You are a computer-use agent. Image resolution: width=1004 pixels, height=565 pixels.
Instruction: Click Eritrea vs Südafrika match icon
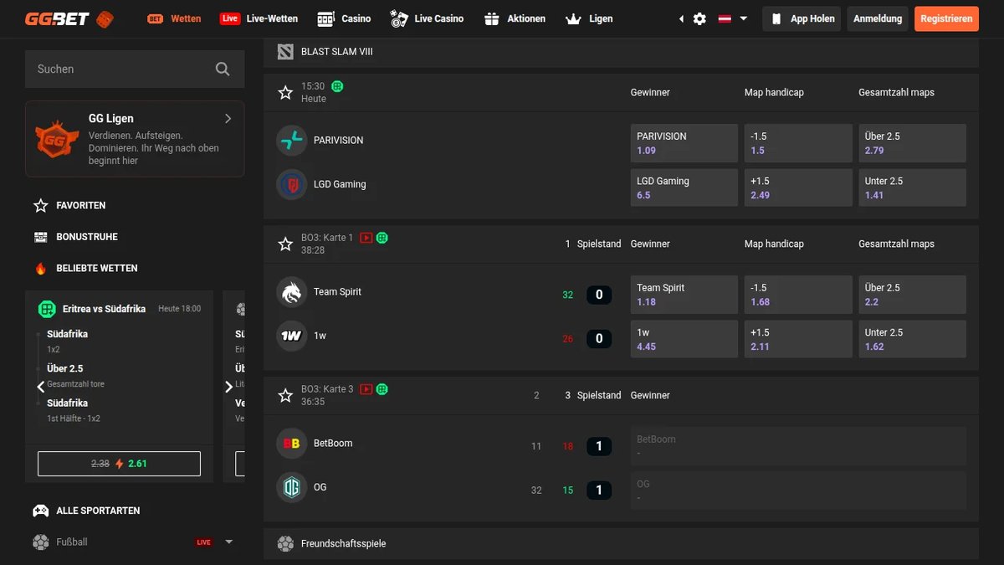point(47,309)
